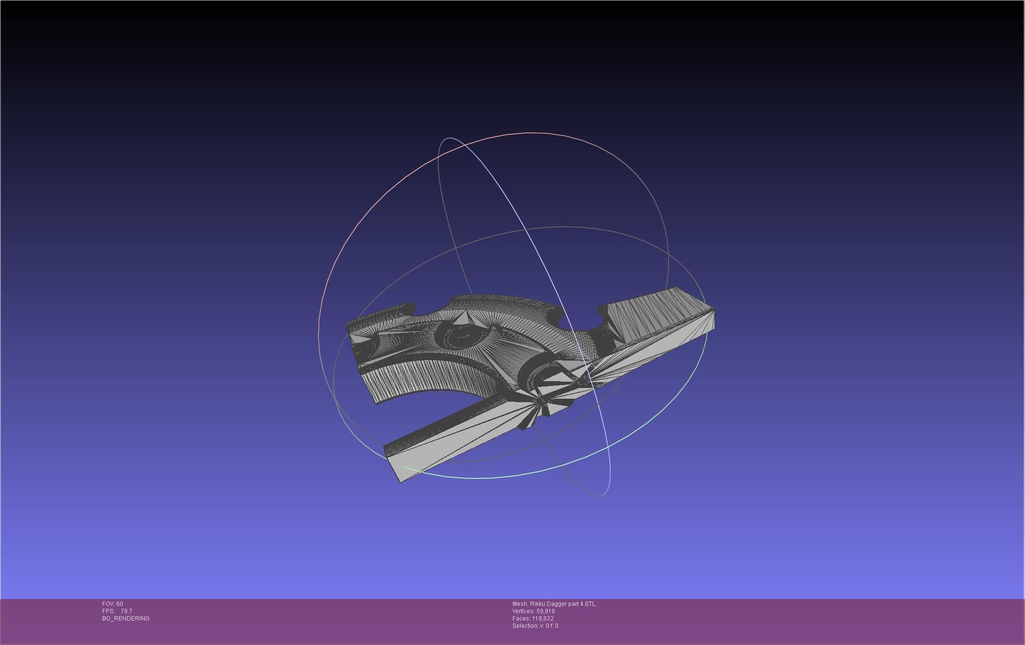Click the FPS: 78.7 readout
The height and width of the screenshot is (645, 1025).
pyautogui.click(x=117, y=611)
